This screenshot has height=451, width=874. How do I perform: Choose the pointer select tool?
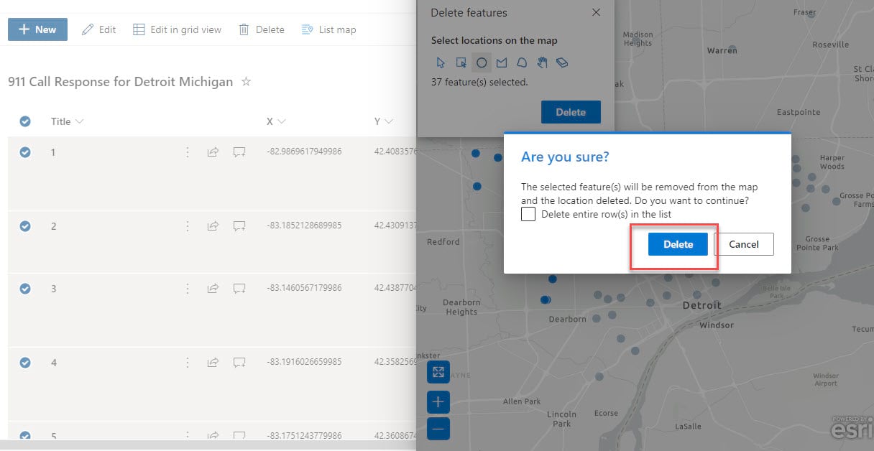[x=441, y=62]
